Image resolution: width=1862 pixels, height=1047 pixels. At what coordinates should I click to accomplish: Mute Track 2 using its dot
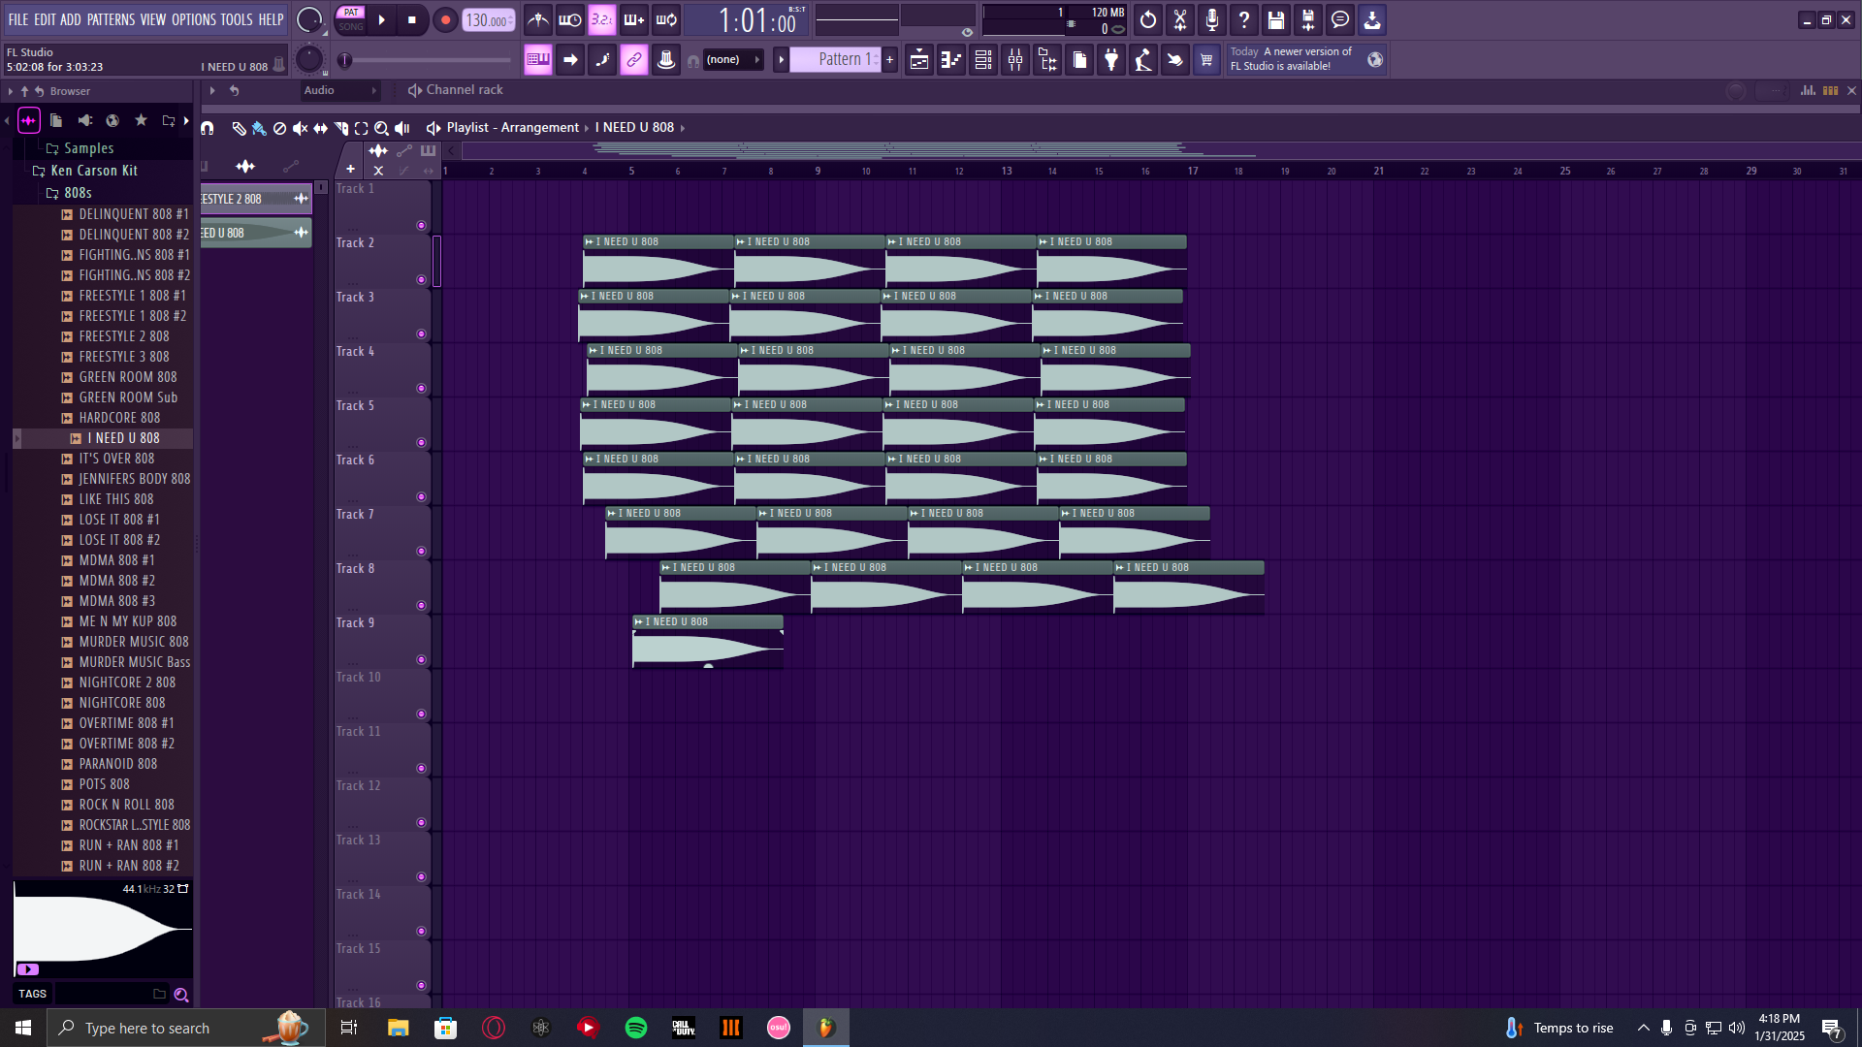421,280
